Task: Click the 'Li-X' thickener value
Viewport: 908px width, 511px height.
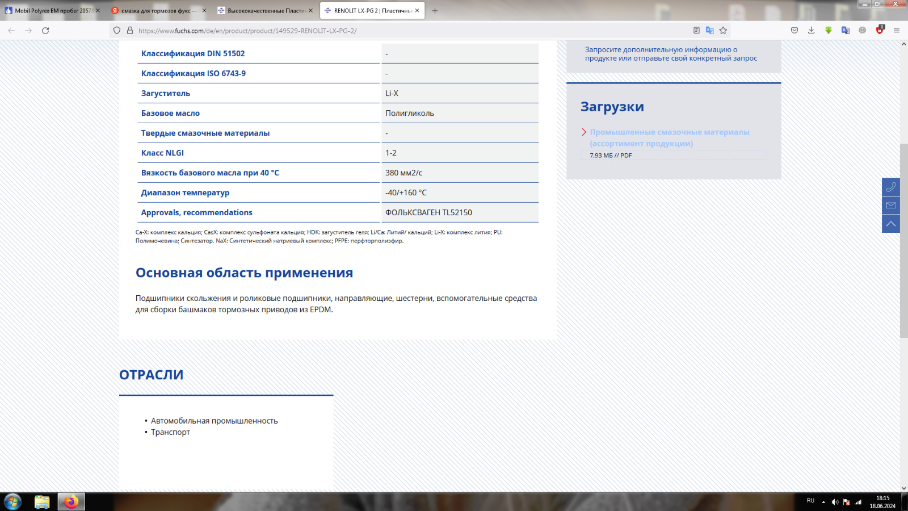Action: click(x=392, y=93)
